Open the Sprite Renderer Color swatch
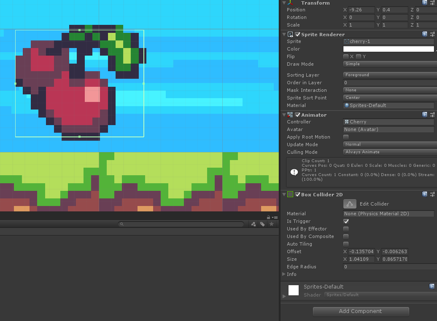Viewport: 437px width, 321px height. [x=388, y=49]
